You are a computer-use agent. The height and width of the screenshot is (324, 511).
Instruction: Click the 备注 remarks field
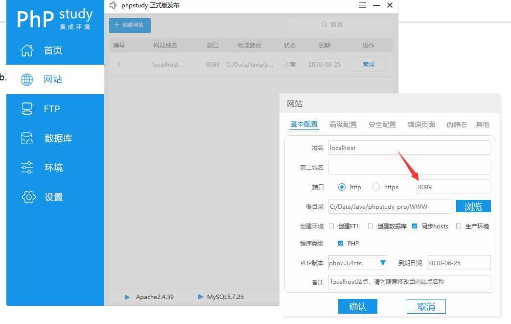[x=409, y=282]
